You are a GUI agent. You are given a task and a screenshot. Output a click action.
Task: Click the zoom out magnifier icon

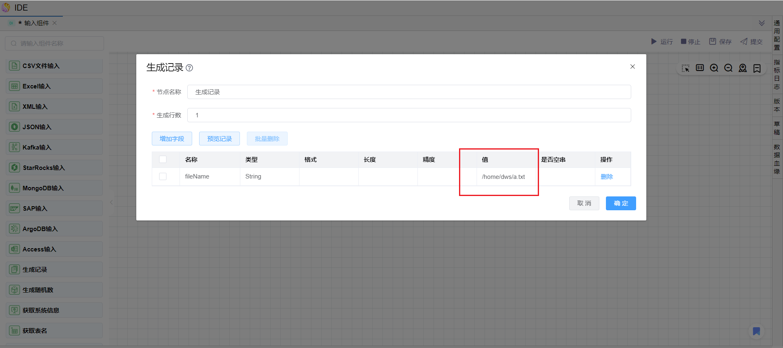[x=728, y=68]
